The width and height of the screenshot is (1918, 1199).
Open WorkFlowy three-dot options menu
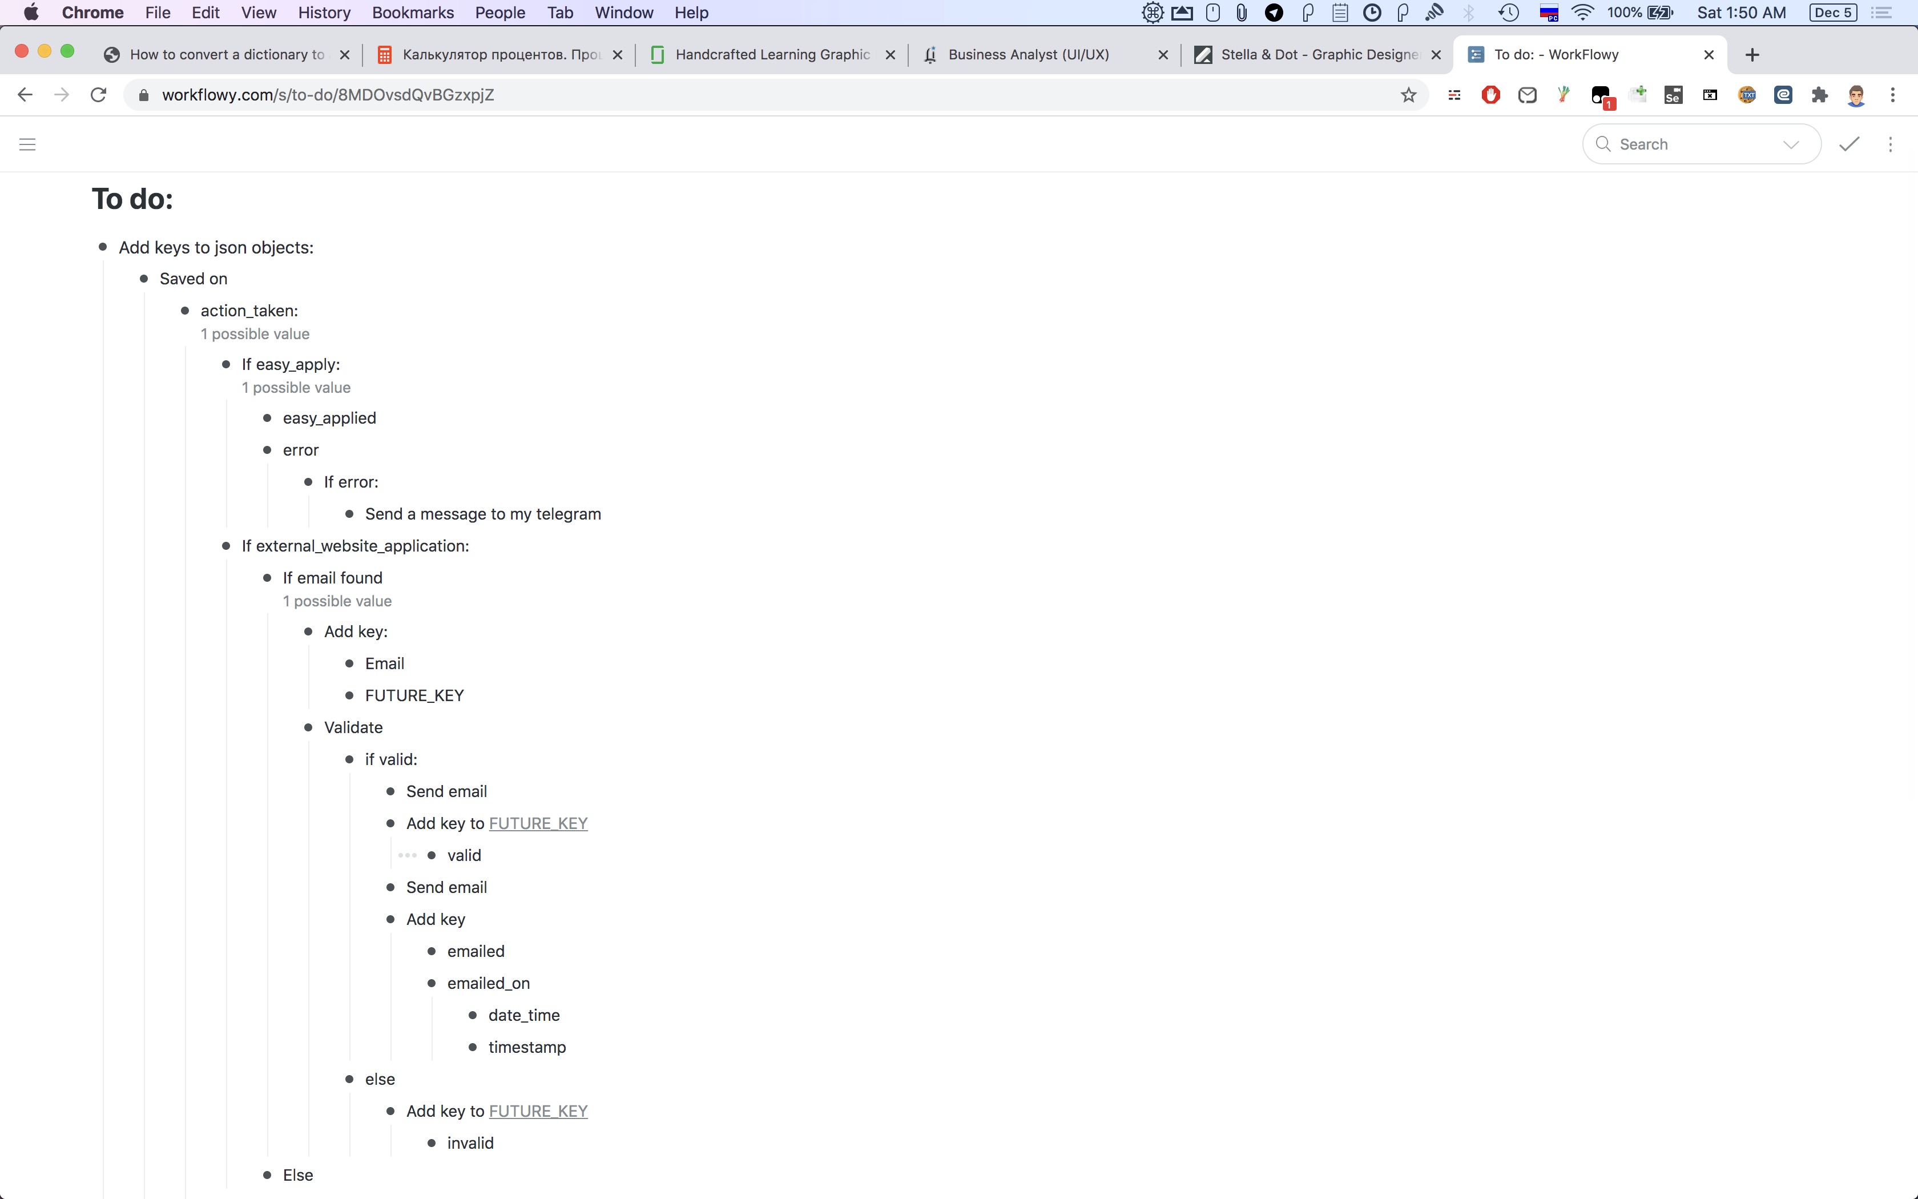(1890, 144)
